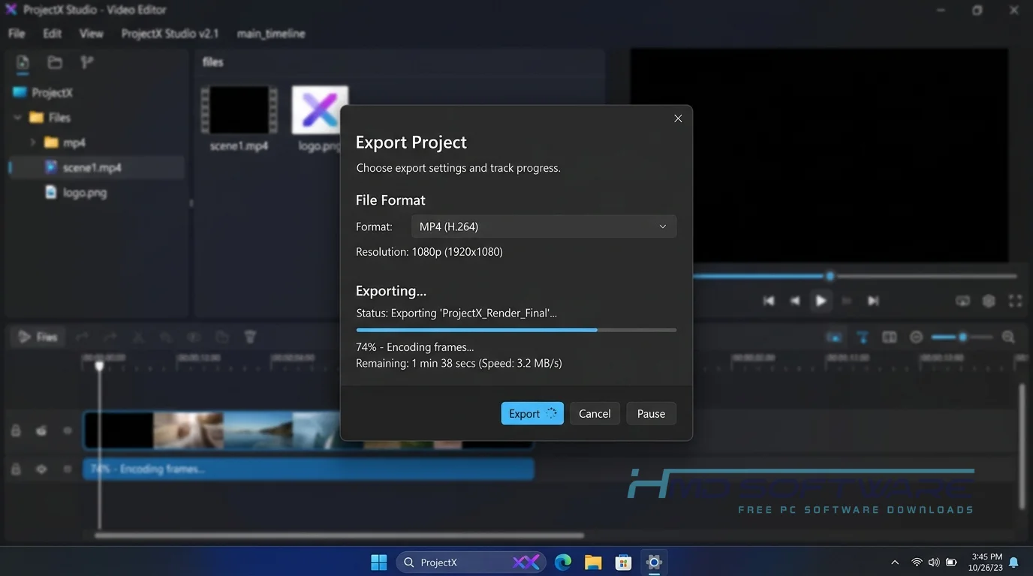Screen dimensions: 1033x576
Task: Skip to start of preview
Action: 769,301
